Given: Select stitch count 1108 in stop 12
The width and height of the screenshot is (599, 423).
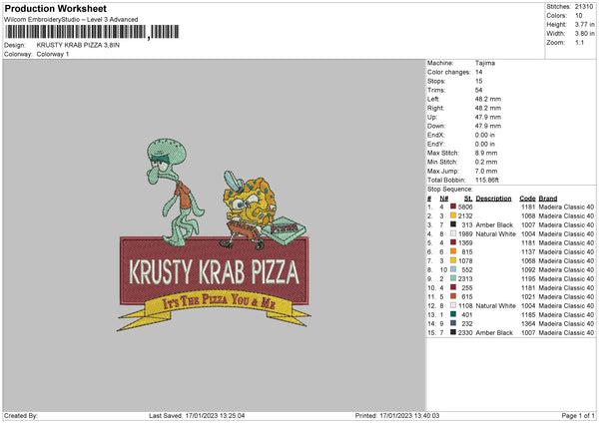Looking at the screenshot, I should coord(465,306).
